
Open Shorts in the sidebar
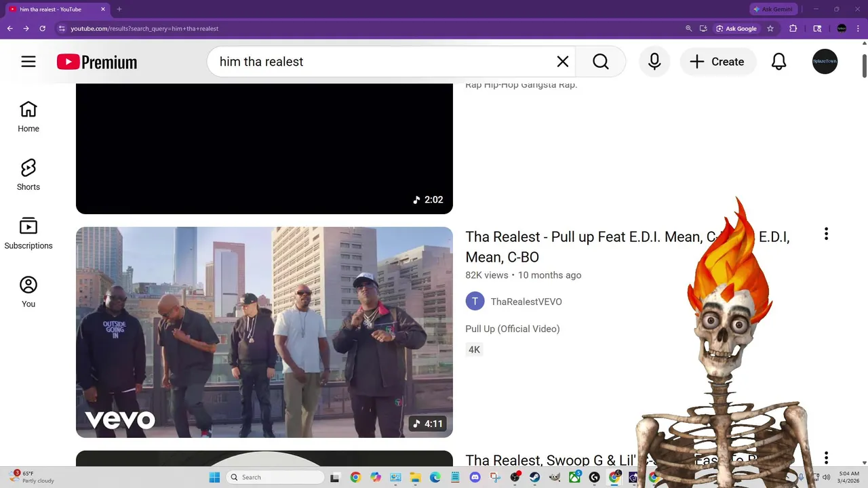(x=28, y=176)
